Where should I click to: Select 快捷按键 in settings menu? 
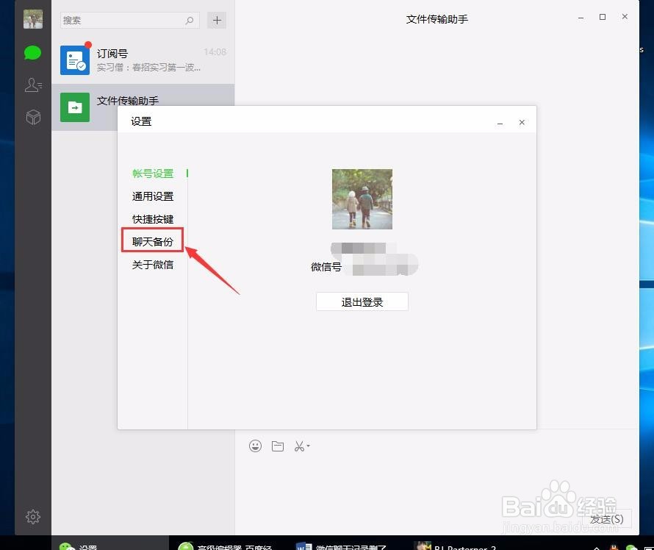153,219
